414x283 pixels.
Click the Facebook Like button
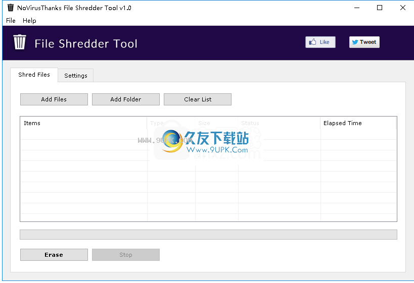pyautogui.click(x=320, y=42)
